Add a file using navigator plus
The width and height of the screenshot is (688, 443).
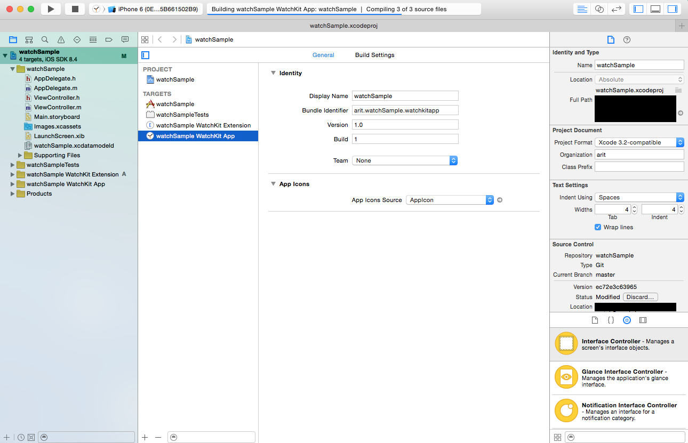6,437
